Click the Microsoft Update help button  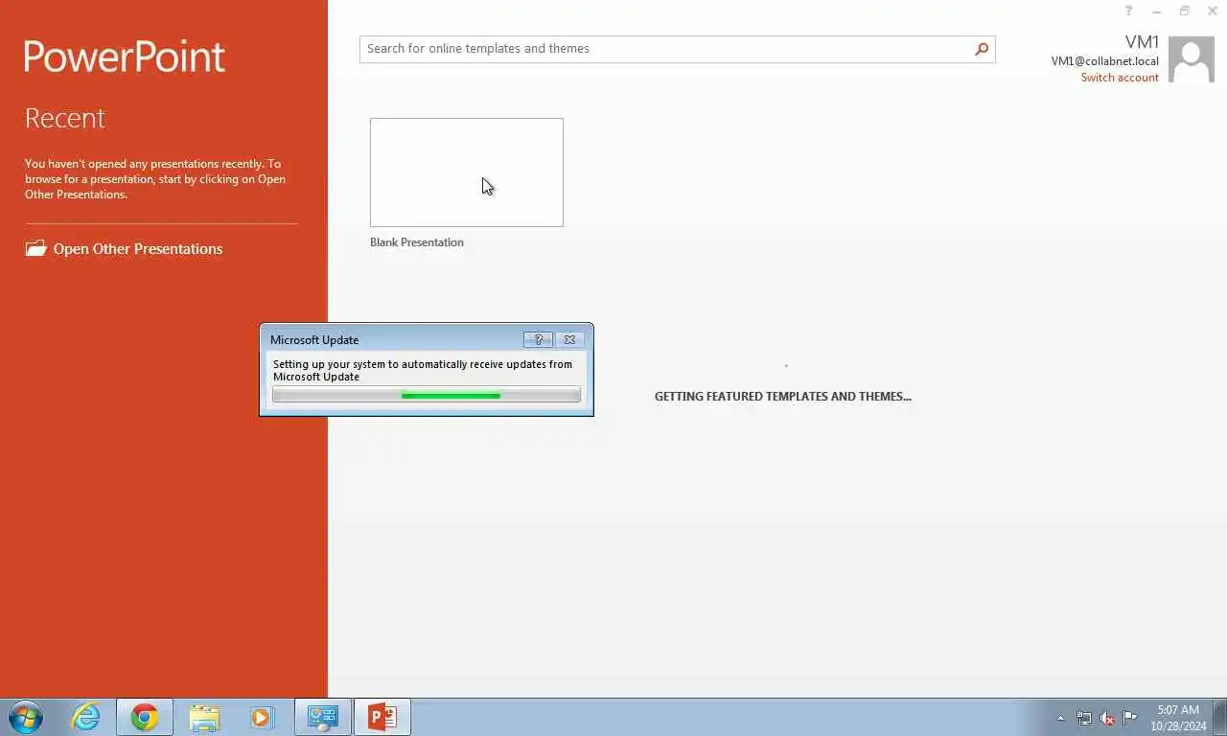pos(538,339)
